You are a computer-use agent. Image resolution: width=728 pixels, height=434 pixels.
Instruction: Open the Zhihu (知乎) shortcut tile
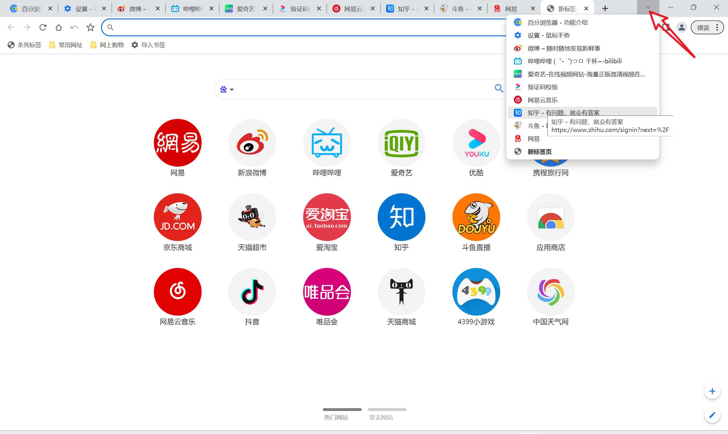point(401,217)
